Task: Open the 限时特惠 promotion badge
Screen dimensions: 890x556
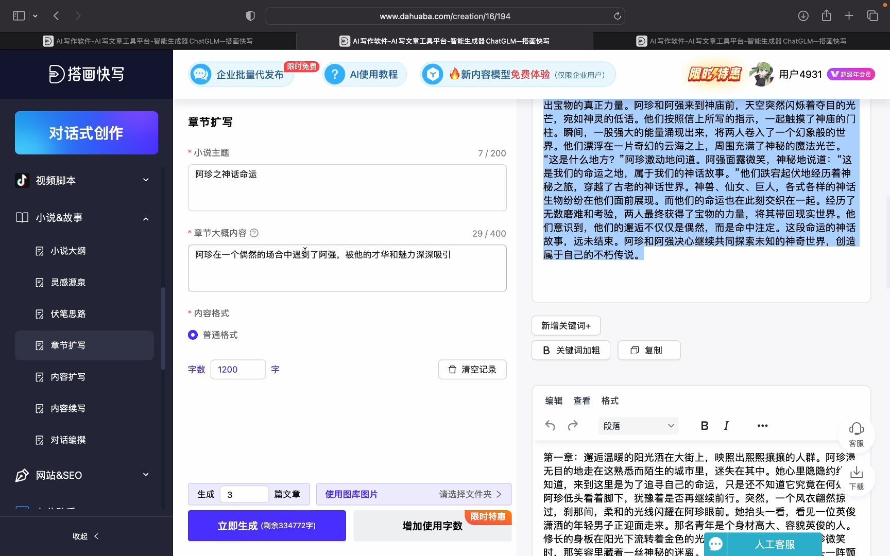Action: pyautogui.click(x=715, y=74)
